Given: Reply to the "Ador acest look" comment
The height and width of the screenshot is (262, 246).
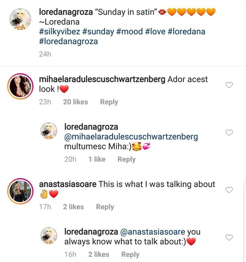Looking at the screenshot, I should coord(109,102).
